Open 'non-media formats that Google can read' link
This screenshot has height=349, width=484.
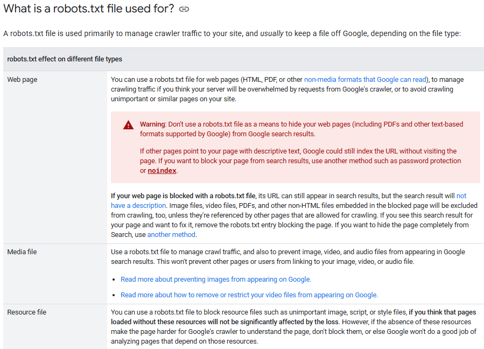click(366, 79)
